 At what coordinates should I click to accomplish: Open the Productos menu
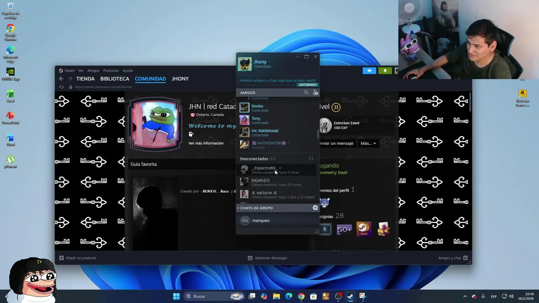pos(111,71)
